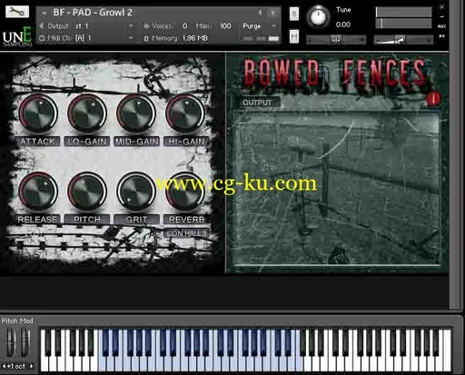
Task: Click the PITCH knob
Action: click(x=87, y=192)
